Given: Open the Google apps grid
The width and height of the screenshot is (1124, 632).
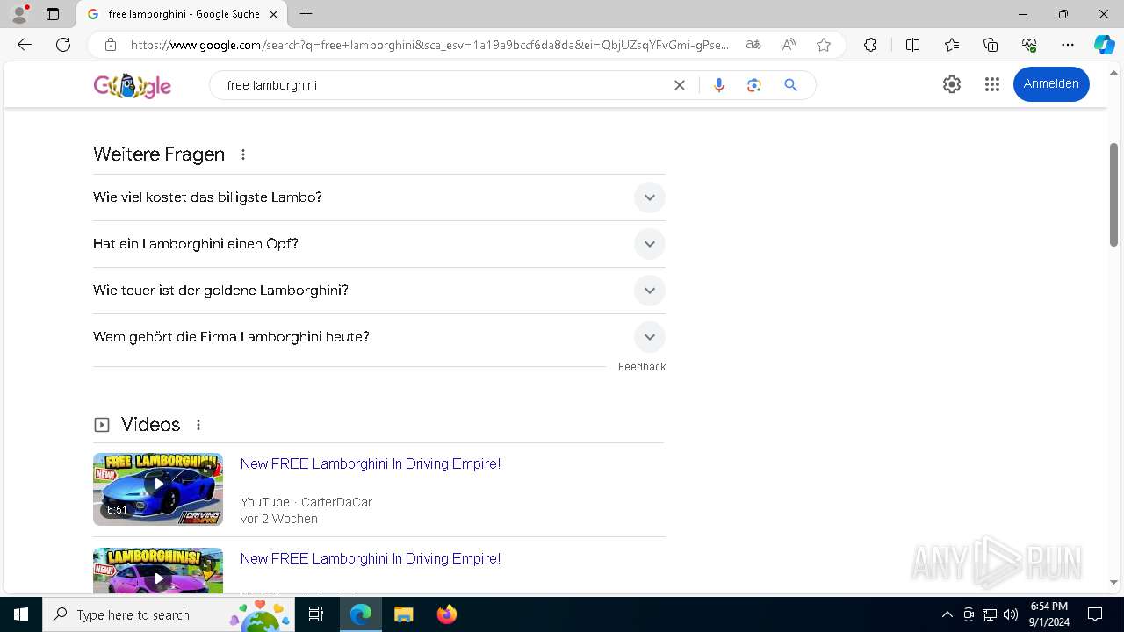Looking at the screenshot, I should 992,84.
